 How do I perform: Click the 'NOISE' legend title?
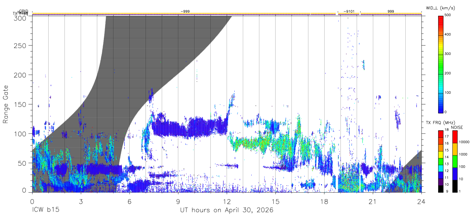tap(457, 127)
